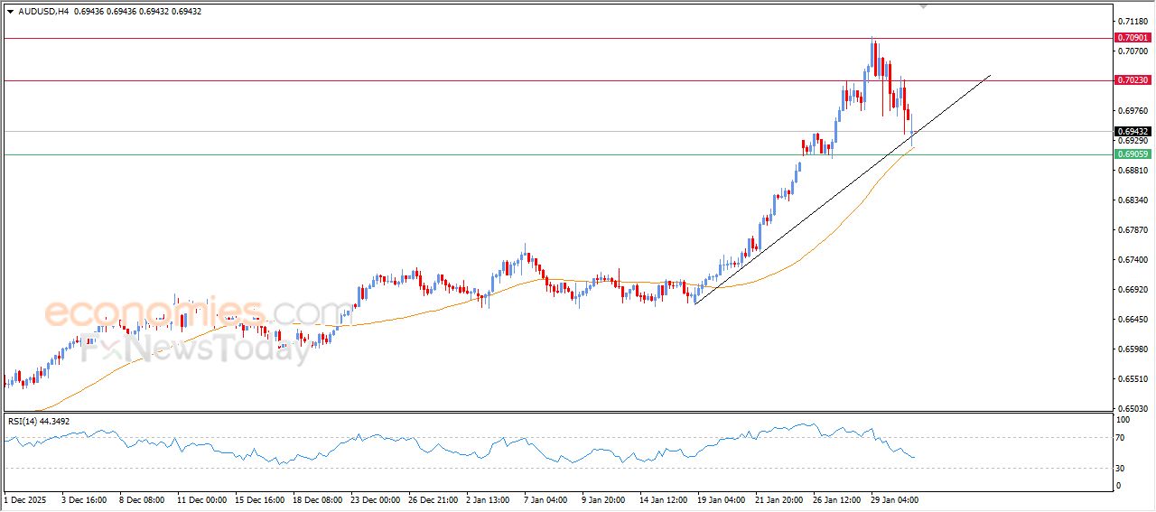Click the 29 Jan 04:00 time label

[x=895, y=499]
